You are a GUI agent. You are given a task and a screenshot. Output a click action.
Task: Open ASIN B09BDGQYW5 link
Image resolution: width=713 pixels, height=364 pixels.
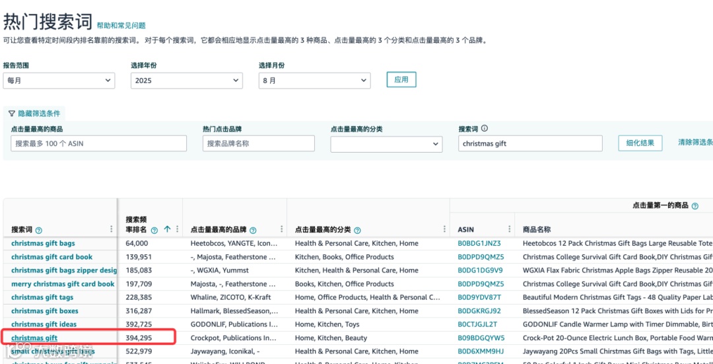[481, 338]
